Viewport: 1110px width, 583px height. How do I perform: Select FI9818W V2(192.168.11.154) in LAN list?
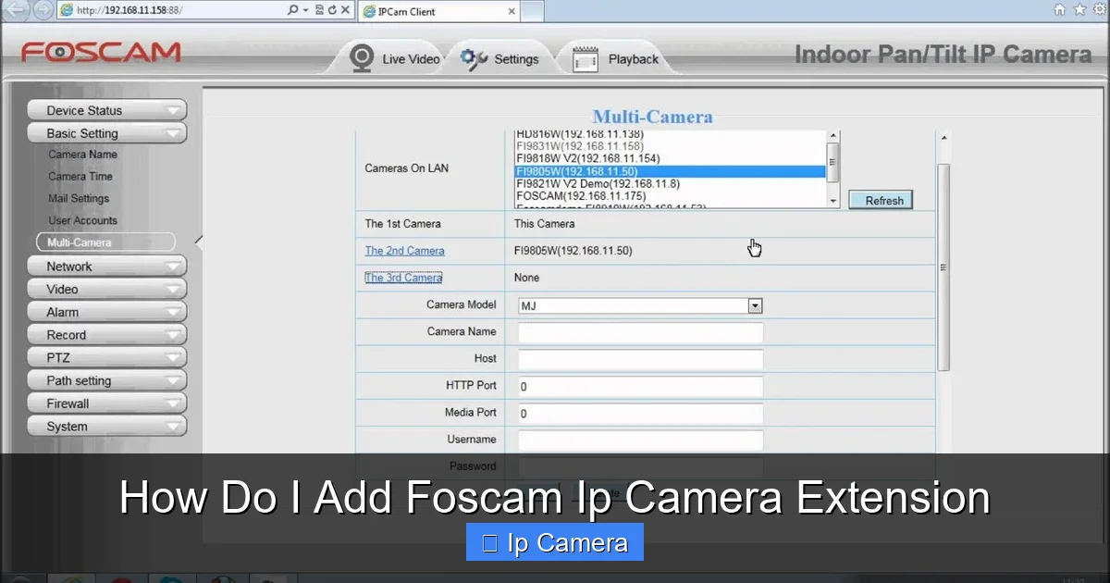click(x=670, y=159)
